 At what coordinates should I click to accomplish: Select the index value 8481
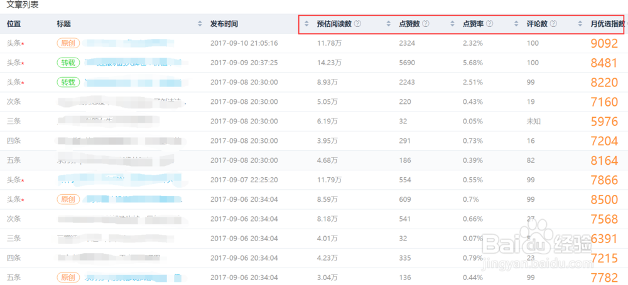point(604,63)
